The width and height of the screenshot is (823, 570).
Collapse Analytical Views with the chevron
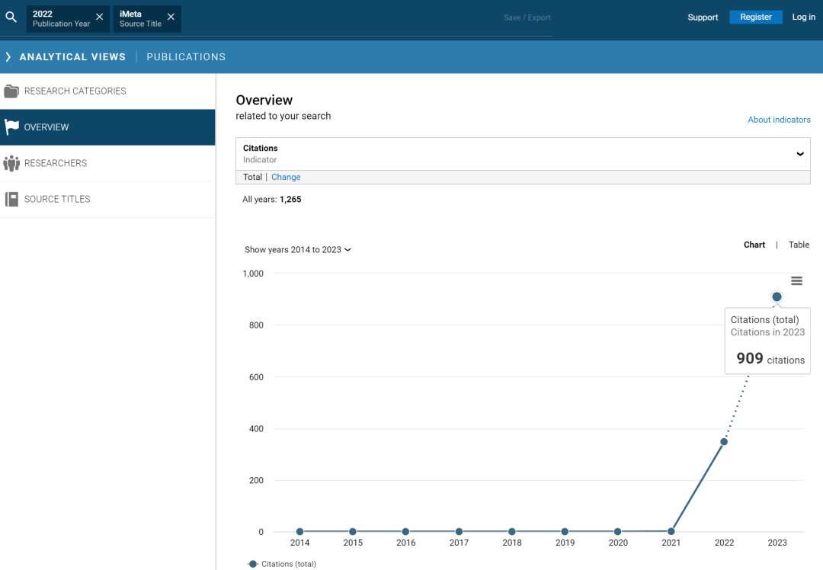(8, 56)
